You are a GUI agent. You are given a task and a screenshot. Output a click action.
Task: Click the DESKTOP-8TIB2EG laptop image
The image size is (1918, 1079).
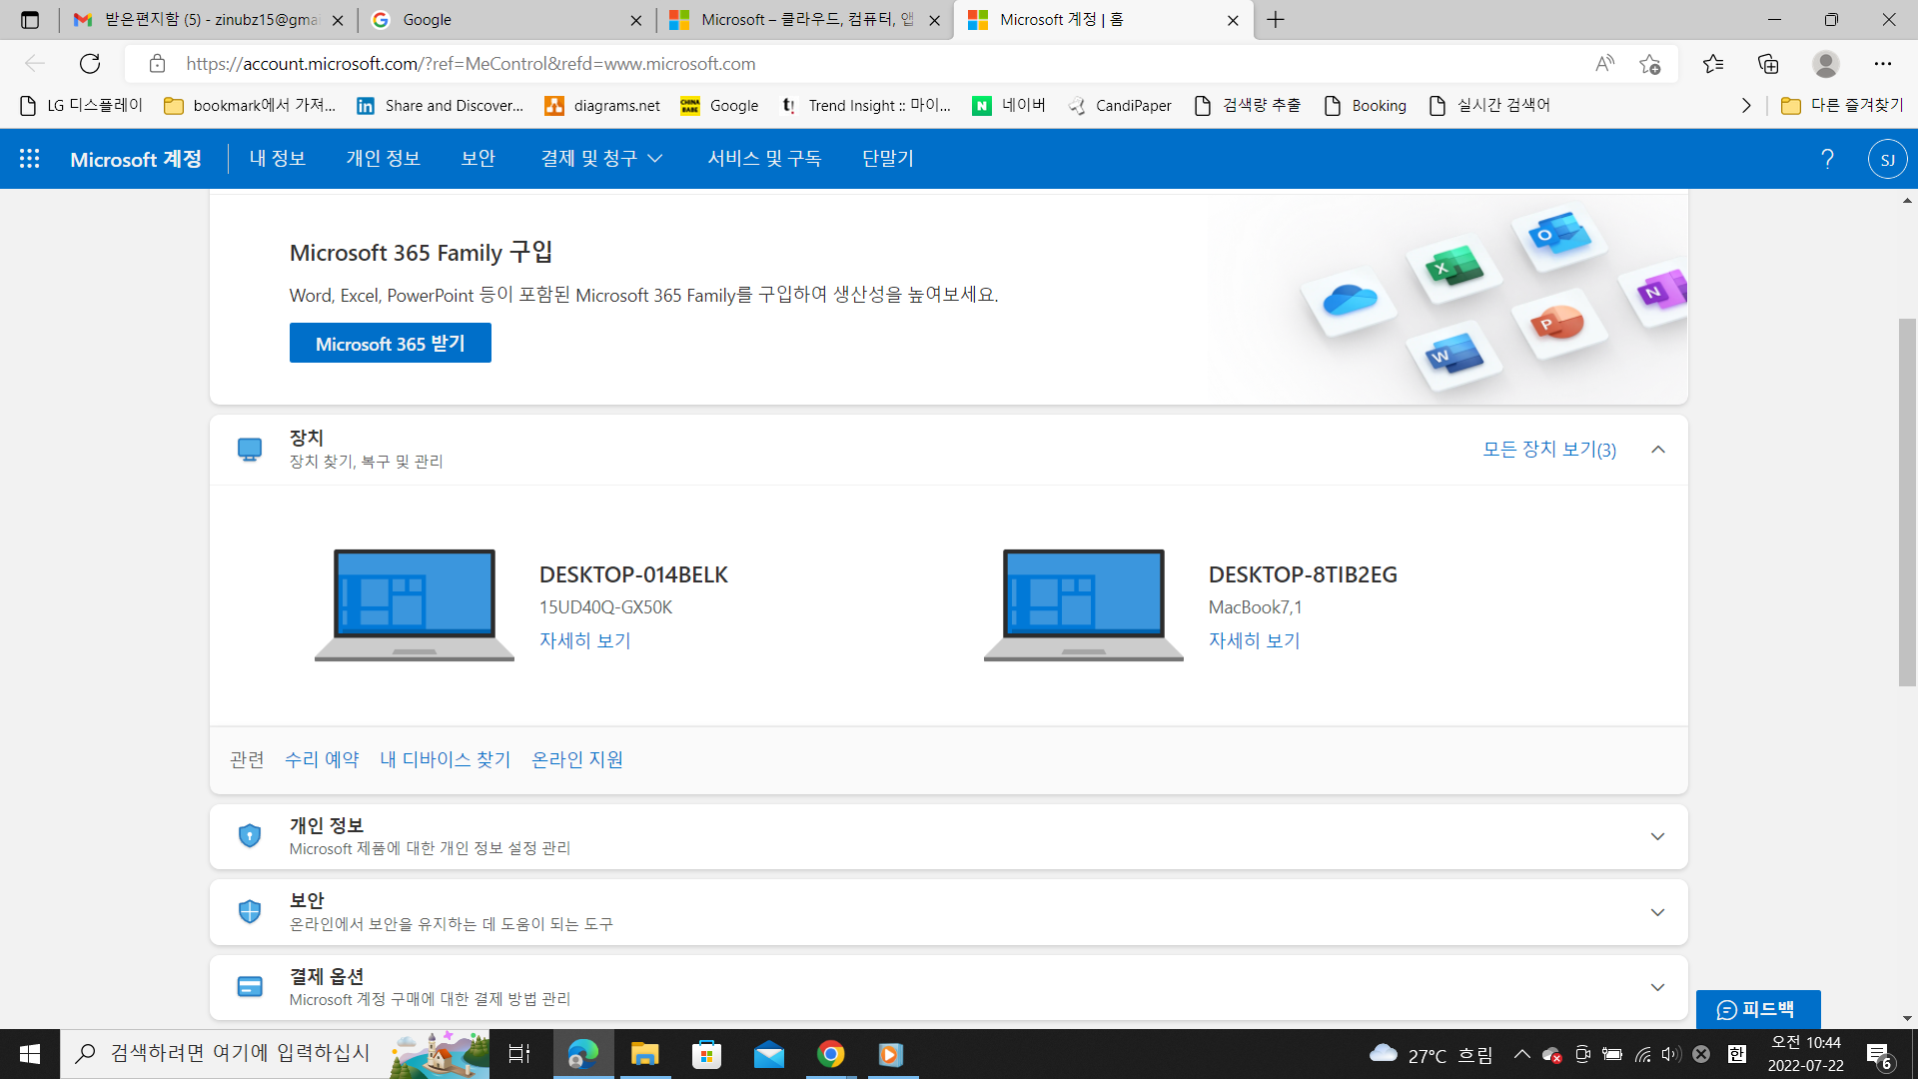coord(1084,604)
